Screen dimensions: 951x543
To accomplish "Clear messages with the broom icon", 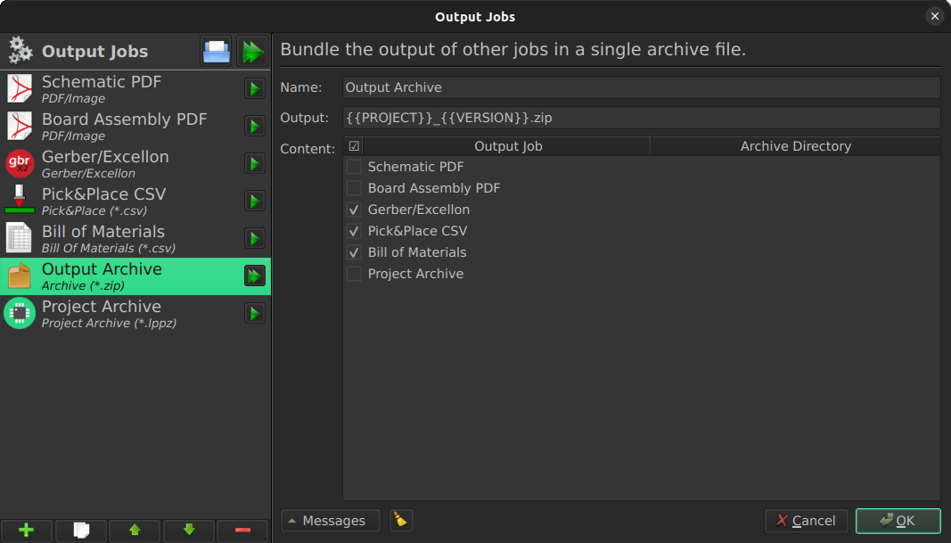I will point(400,521).
